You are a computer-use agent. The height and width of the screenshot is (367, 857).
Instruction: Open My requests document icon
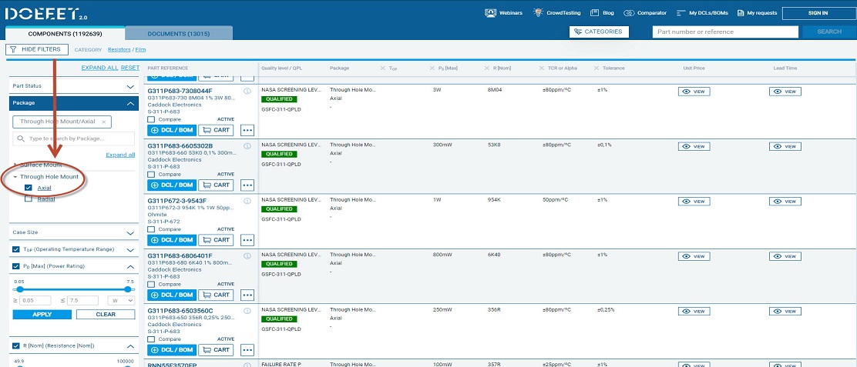[740, 12]
